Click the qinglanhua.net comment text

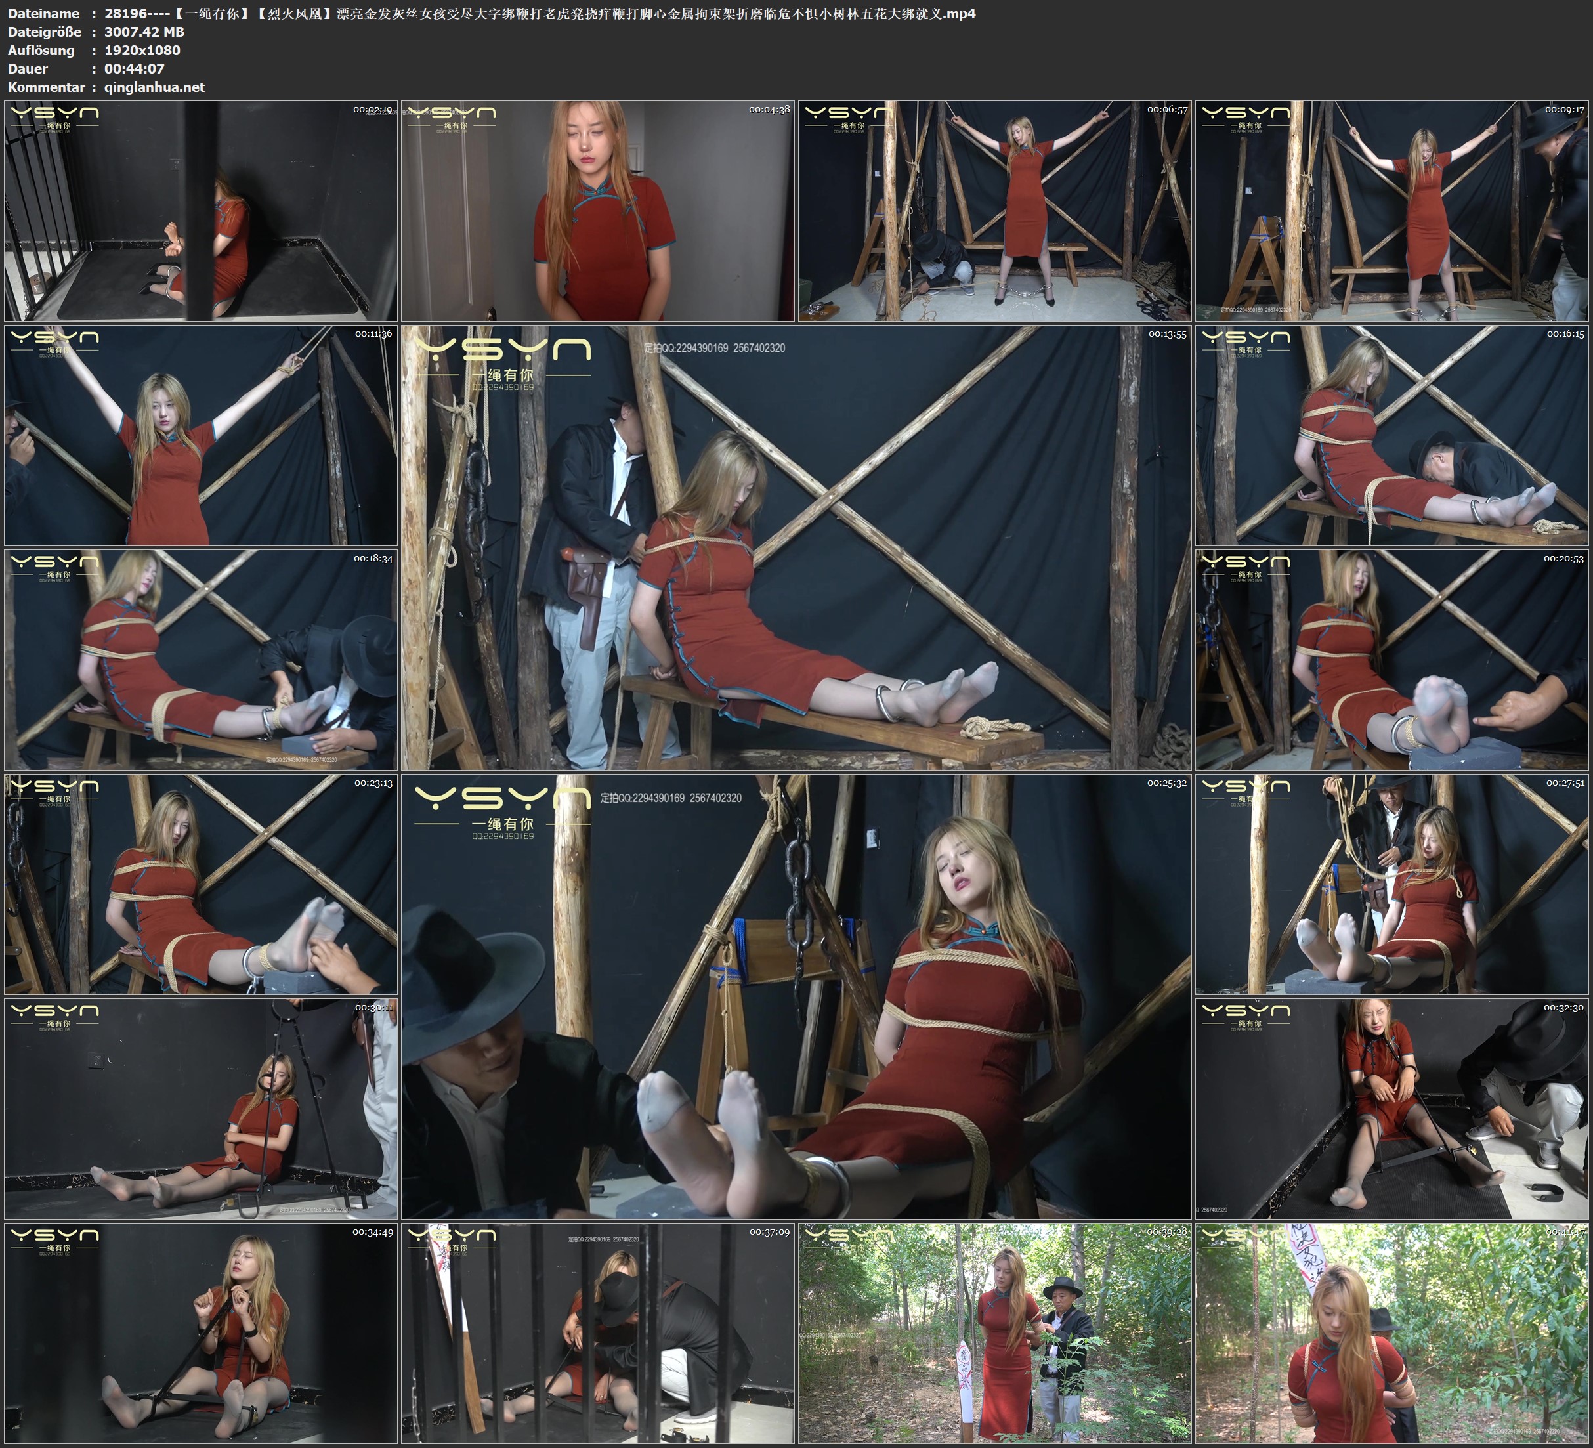[x=154, y=87]
